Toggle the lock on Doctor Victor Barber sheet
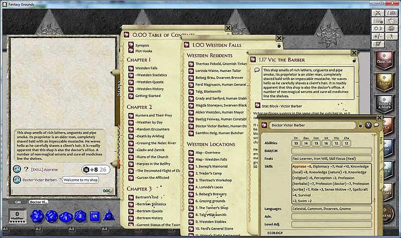 [x=360, y=126]
